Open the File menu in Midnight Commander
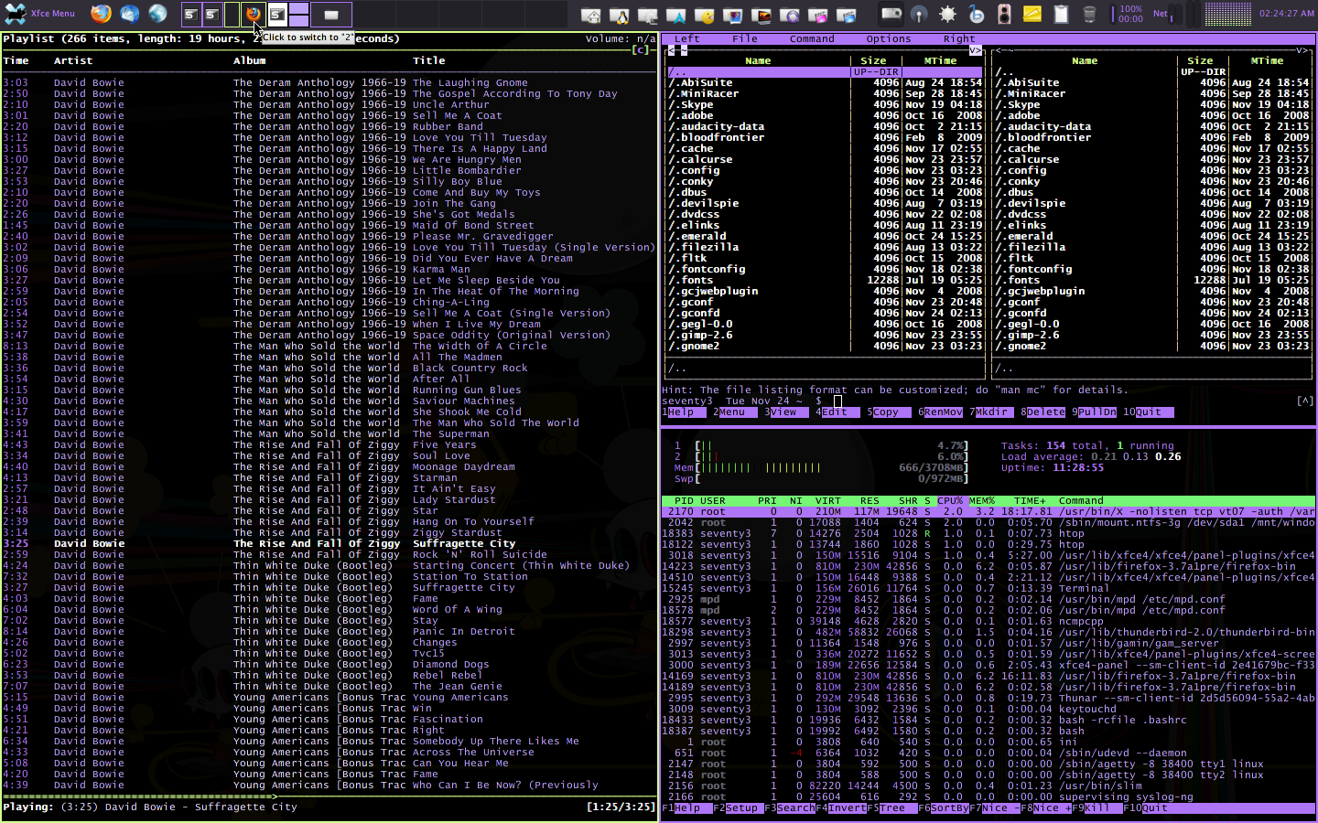This screenshot has width=1318, height=823. pos(745,39)
